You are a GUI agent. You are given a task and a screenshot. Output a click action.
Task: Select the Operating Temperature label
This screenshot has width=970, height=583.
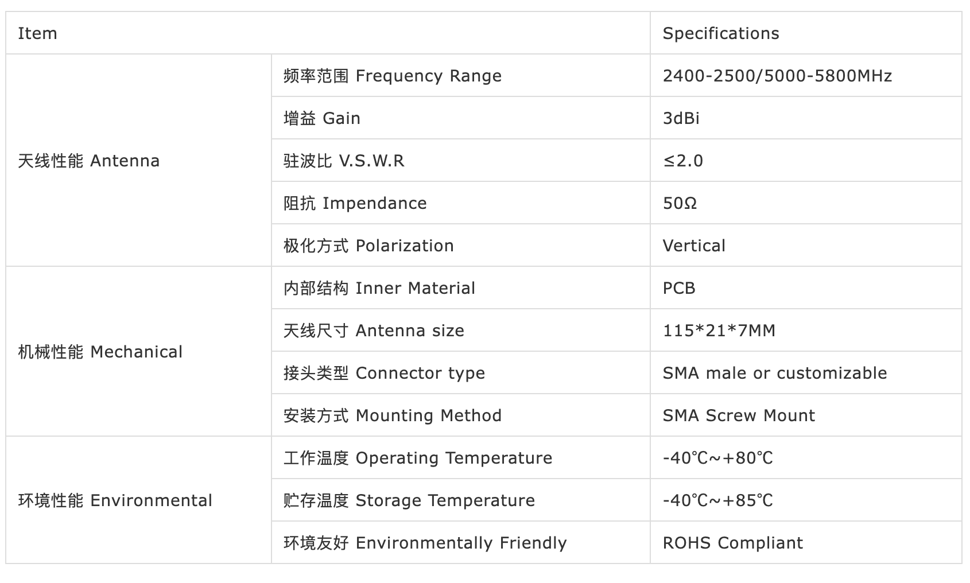pyautogui.click(x=418, y=458)
